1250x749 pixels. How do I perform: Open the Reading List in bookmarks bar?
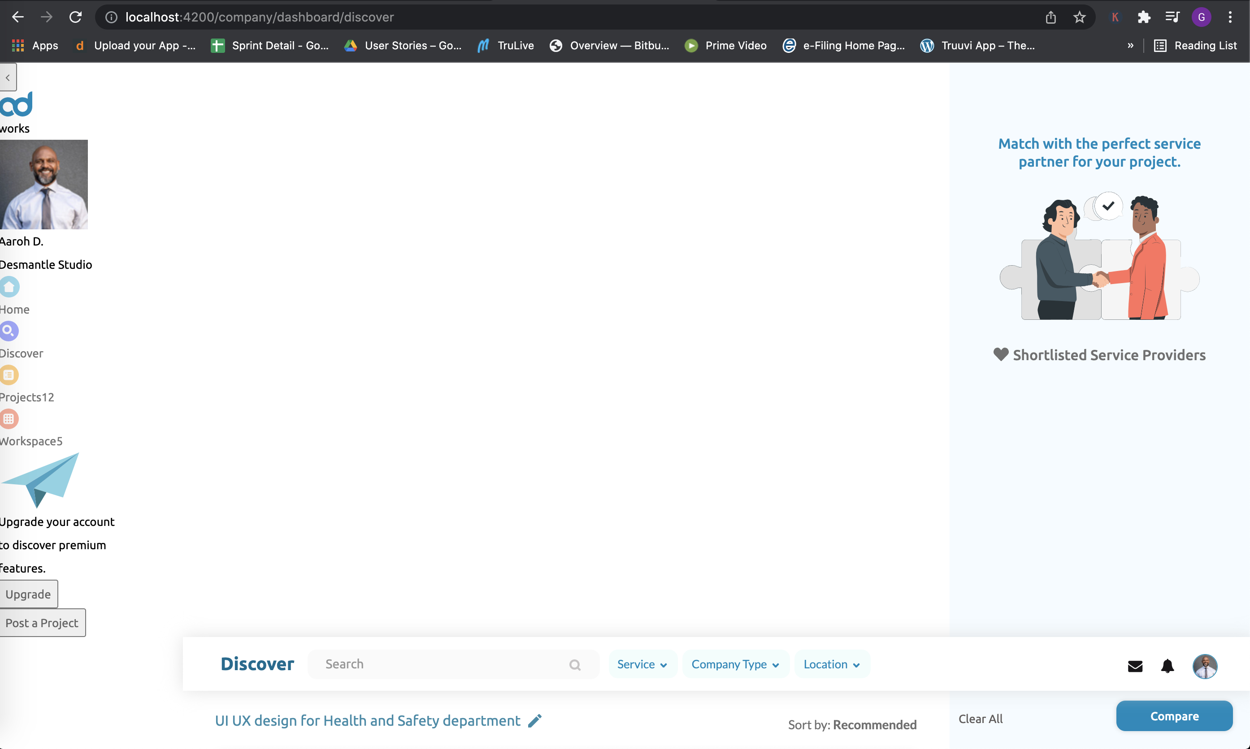click(x=1195, y=45)
